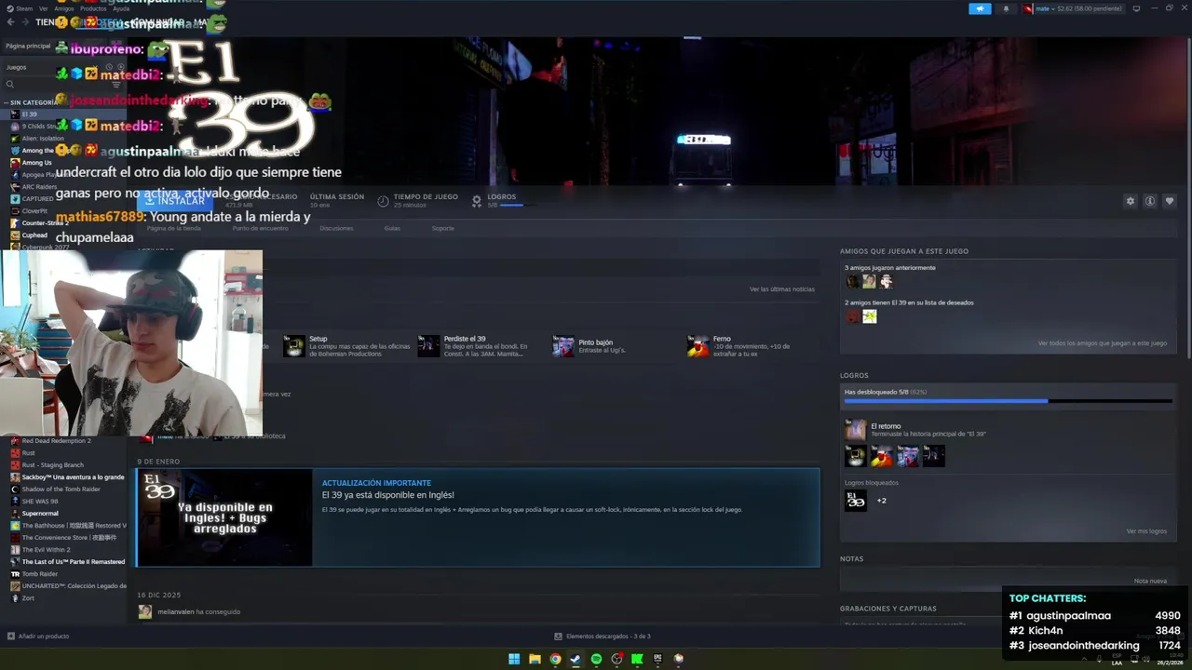
Task: Open the notifications bell icon
Action: 1006,8
